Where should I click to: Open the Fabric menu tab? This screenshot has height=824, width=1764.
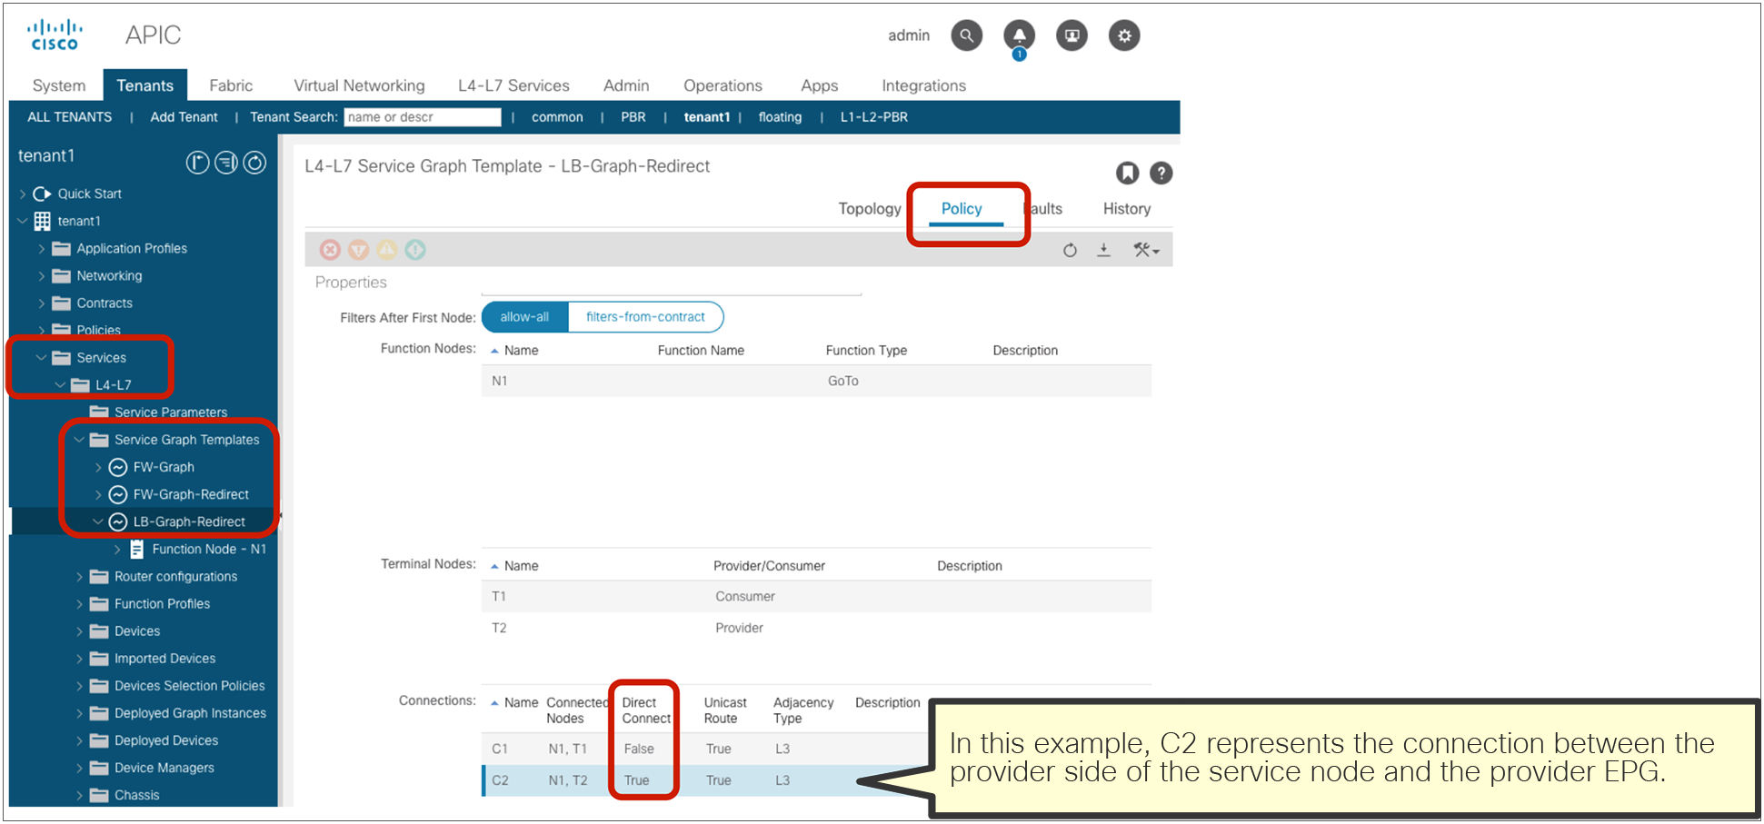(x=231, y=85)
